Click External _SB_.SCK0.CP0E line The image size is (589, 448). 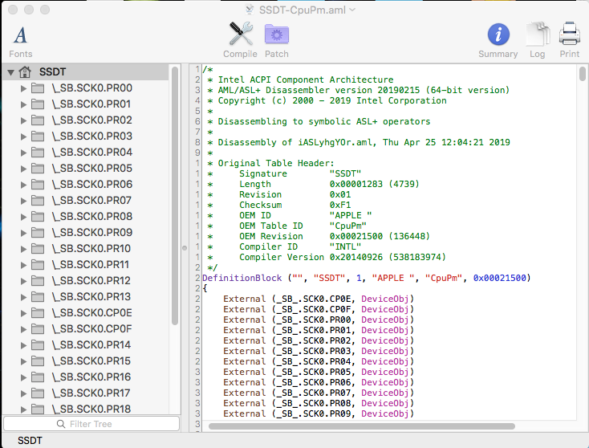(319, 299)
